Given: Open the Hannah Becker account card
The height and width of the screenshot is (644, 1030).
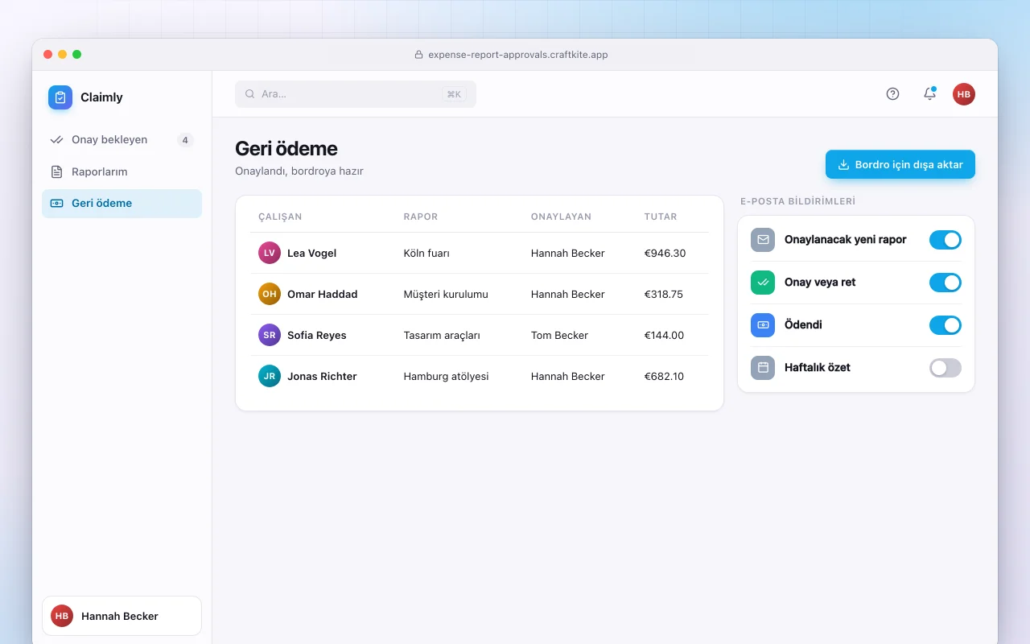Looking at the screenshot, I should click(122, 616).
